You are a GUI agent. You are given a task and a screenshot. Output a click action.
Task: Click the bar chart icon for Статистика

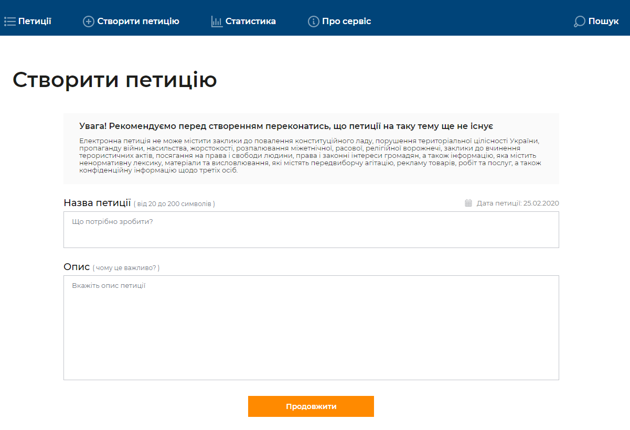(217, 21)
